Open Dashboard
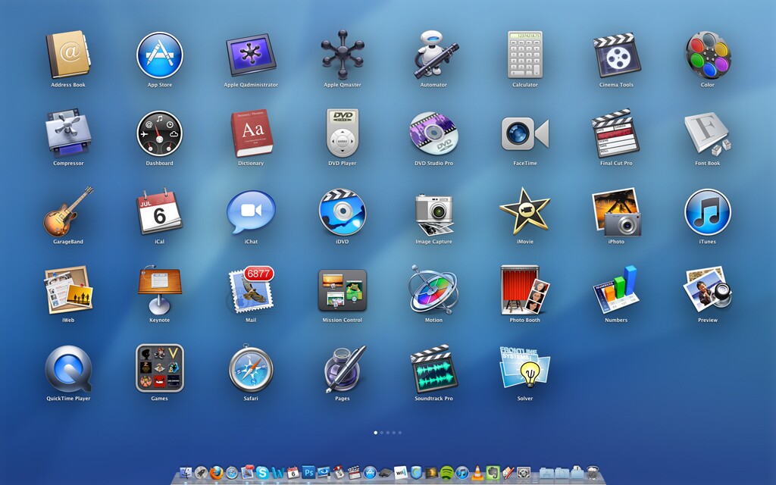 159,133
